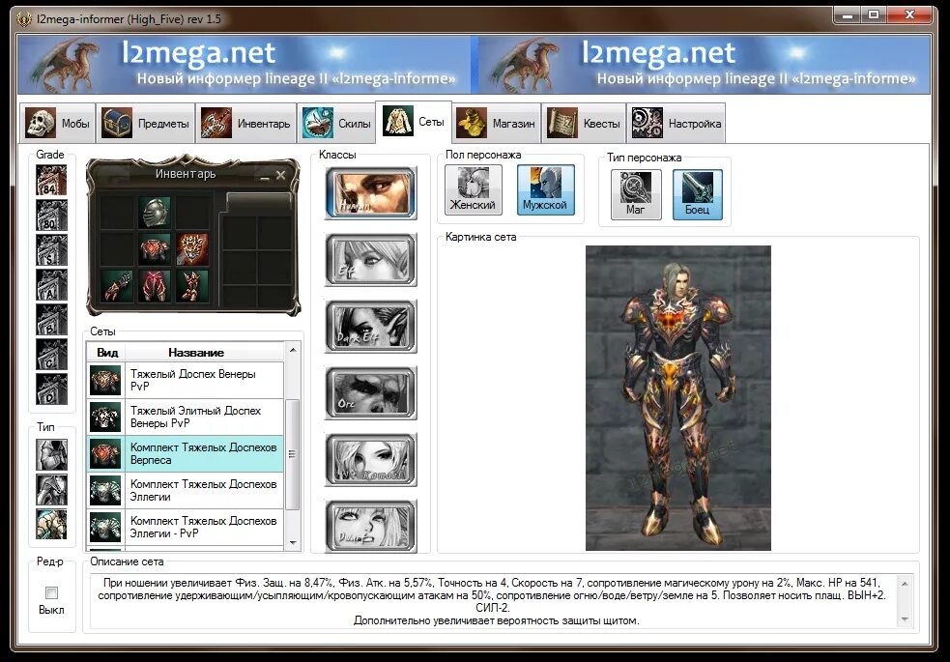Select set Комплект Тяжелых Доспехов Верпеса

tap(186, 453)
